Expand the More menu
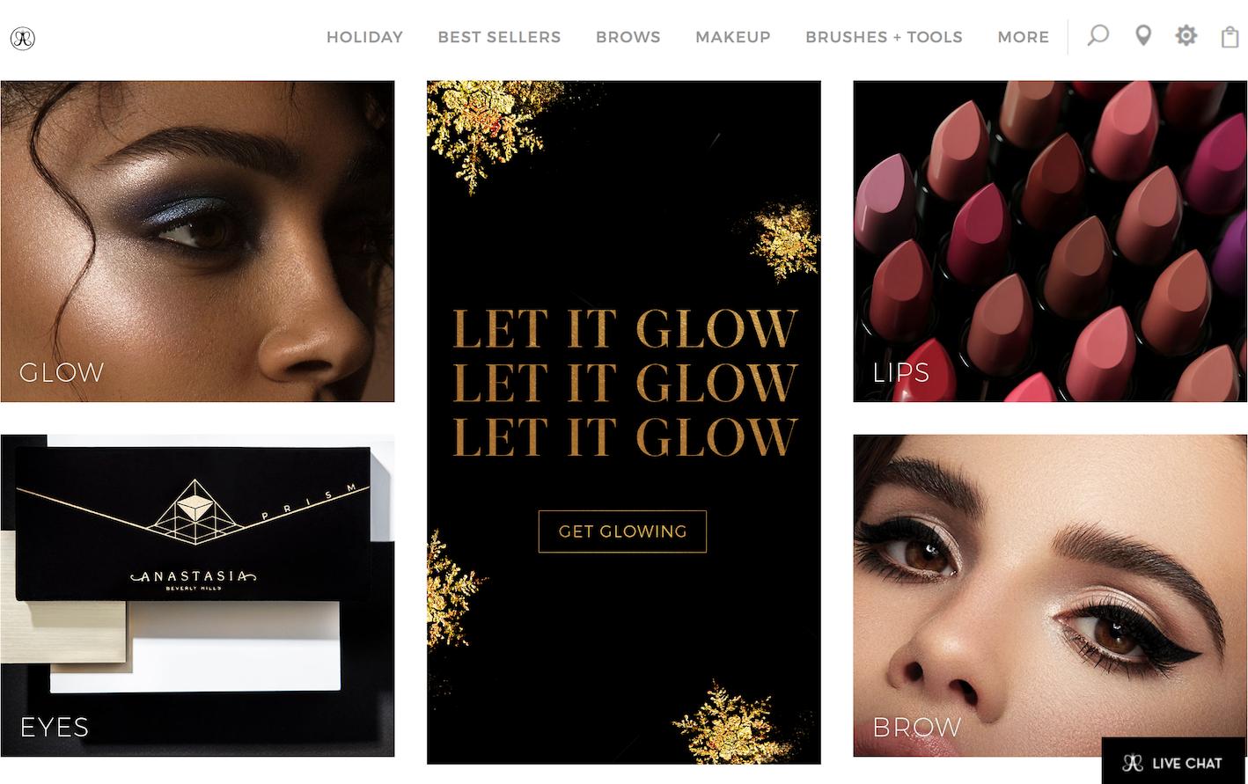 coord(1023,37)
